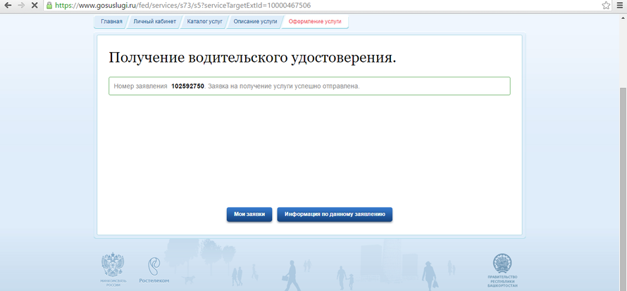Open the Chrome hamburger menu

click(x=620, y=5)
